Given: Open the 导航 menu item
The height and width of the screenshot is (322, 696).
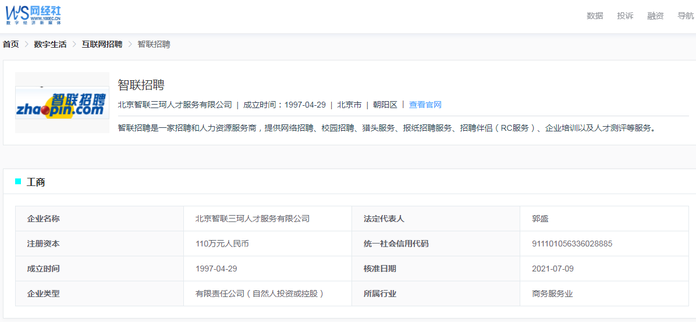Looking at the screenshot, I should tap(686, 16).
